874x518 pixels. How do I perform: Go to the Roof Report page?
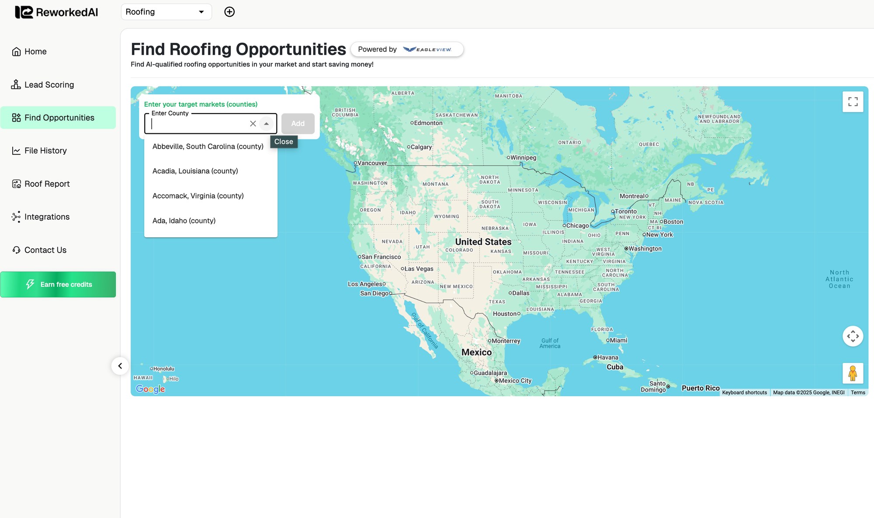(x=47, y=184)
